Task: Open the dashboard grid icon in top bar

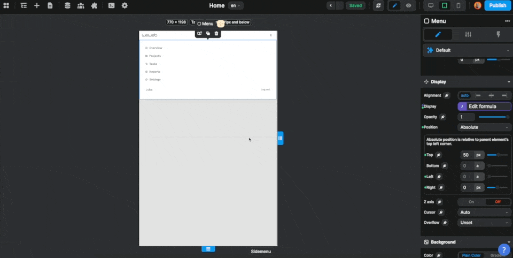Action: (6, 5)
